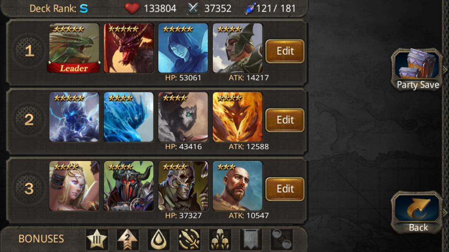Edit party 2 lineup
Viewport: 449px width, 252px height.
point(285,120)
